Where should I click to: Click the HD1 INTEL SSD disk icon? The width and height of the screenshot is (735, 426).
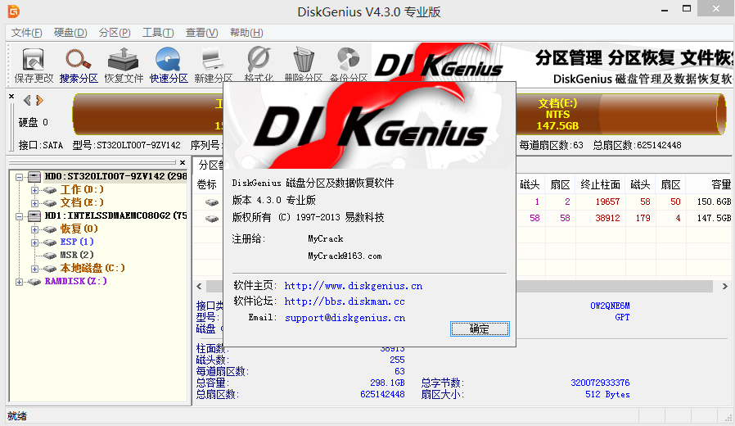coord(34,215)
